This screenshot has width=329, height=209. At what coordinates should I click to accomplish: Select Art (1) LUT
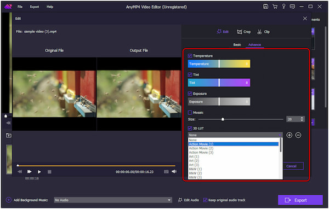(234, 156)
